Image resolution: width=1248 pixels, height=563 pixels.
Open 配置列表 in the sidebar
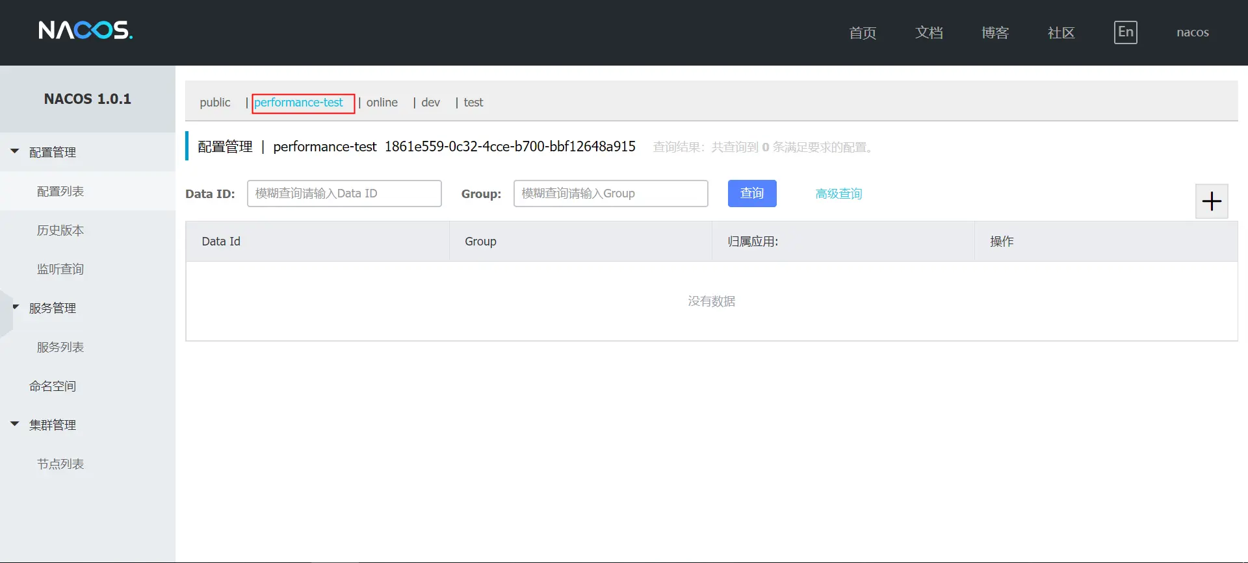click(x=60, y=191)
